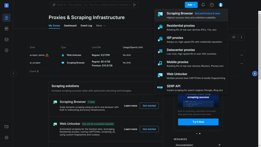Click the Mobile proxies phone icon

(160, 63)
